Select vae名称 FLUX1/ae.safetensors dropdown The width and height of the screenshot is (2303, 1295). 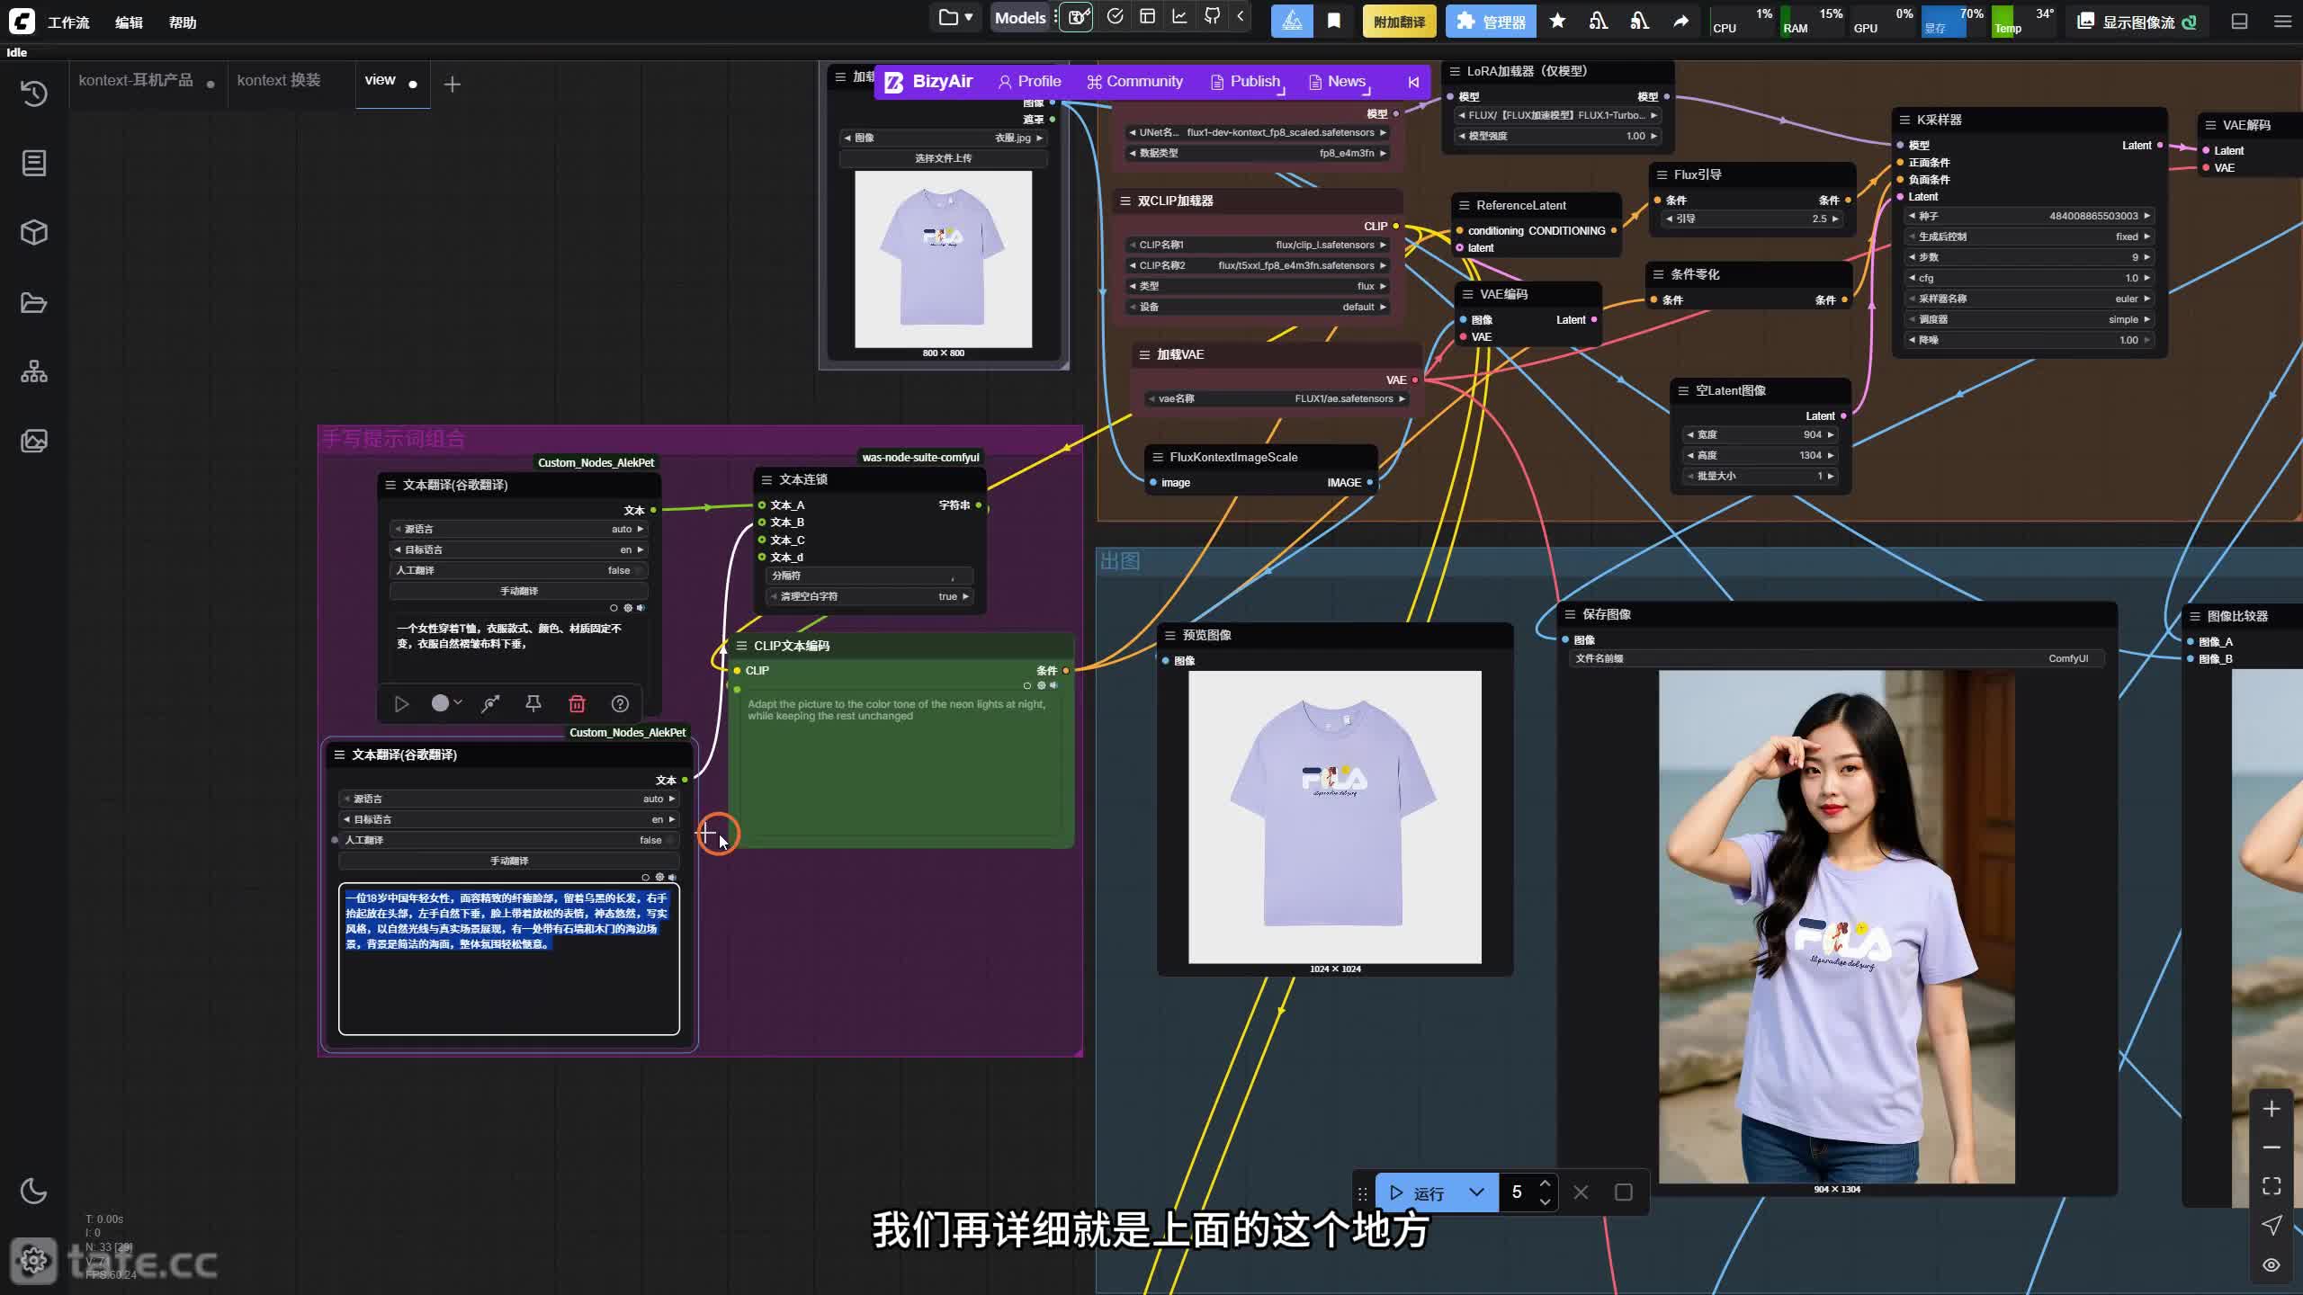coord(1277,398)
